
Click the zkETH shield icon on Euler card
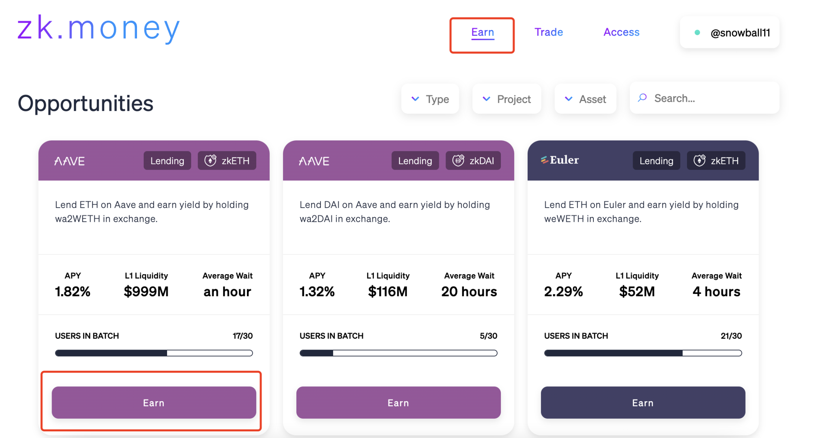699,160
